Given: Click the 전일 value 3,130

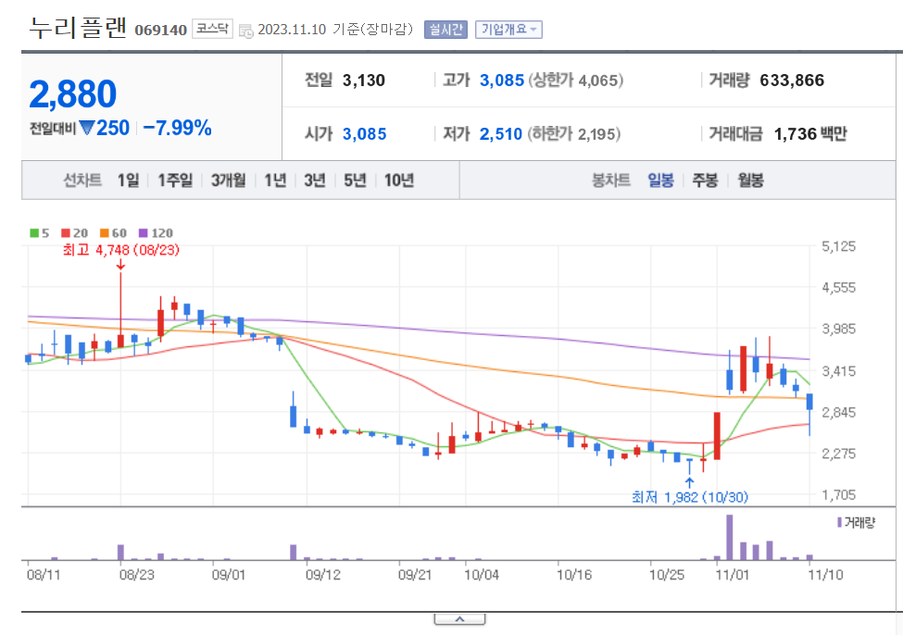Looking at the screenshot, I should [363, 80].
